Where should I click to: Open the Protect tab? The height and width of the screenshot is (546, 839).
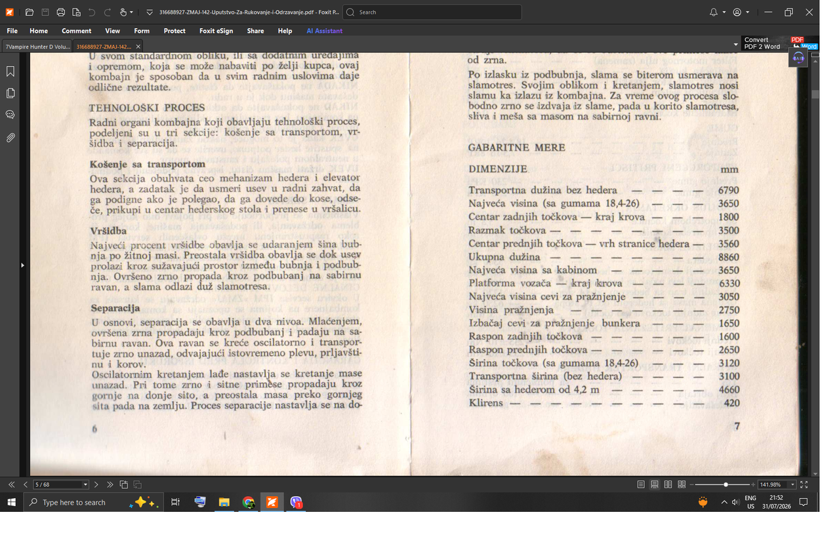(174, 31)
